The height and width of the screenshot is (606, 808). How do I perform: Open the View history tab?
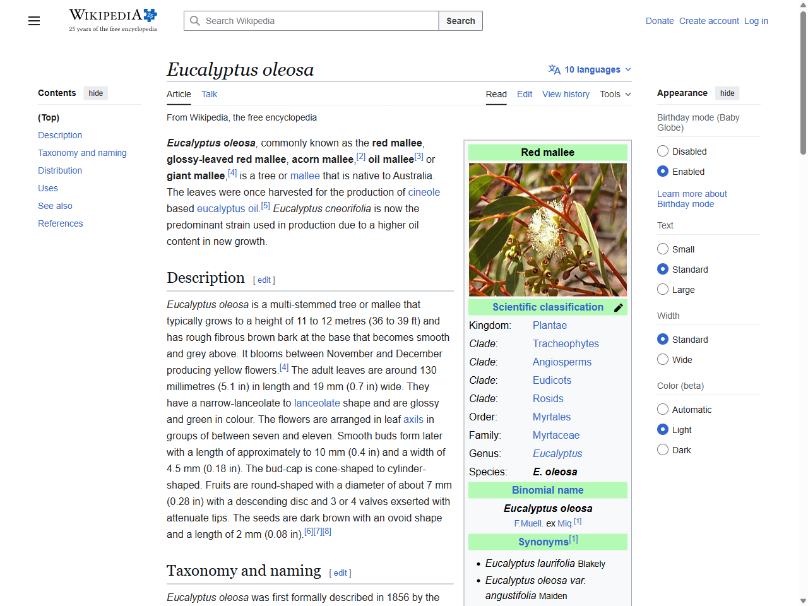(x=566, y=94)
